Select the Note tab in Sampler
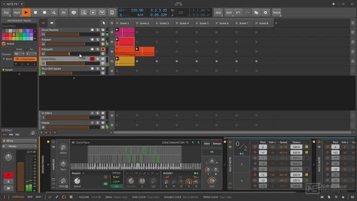The width and height of the screenshot is (357, 201). [x=207, y=144]
